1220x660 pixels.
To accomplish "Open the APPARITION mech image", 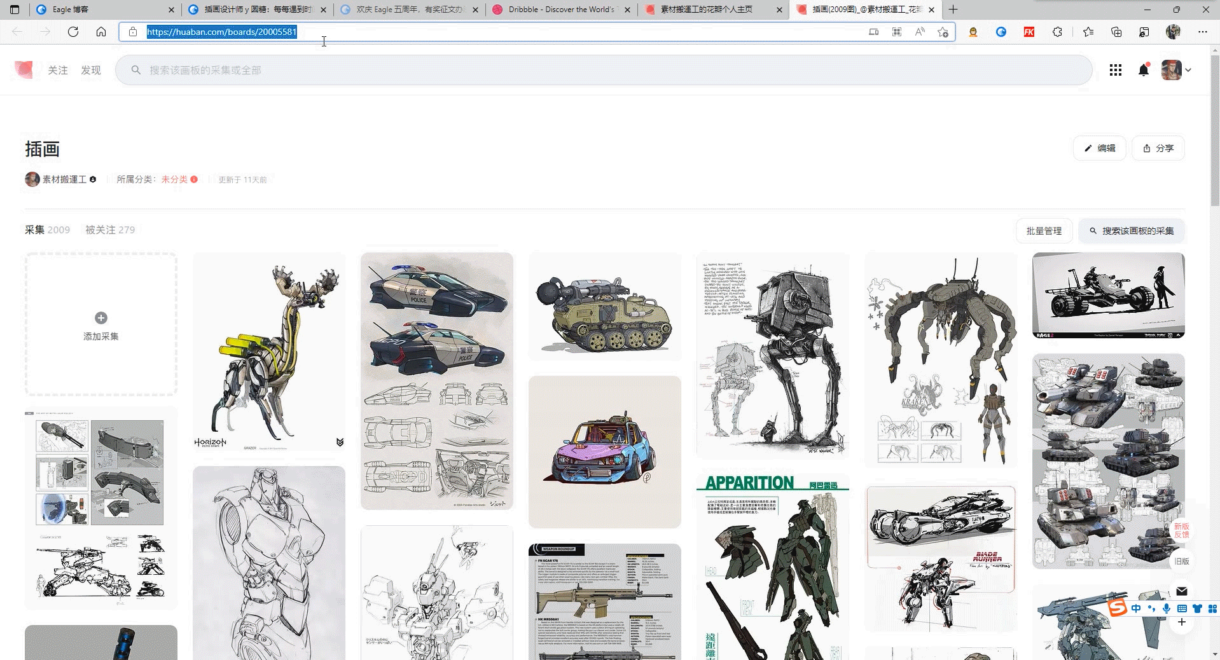I will point(773,567).
